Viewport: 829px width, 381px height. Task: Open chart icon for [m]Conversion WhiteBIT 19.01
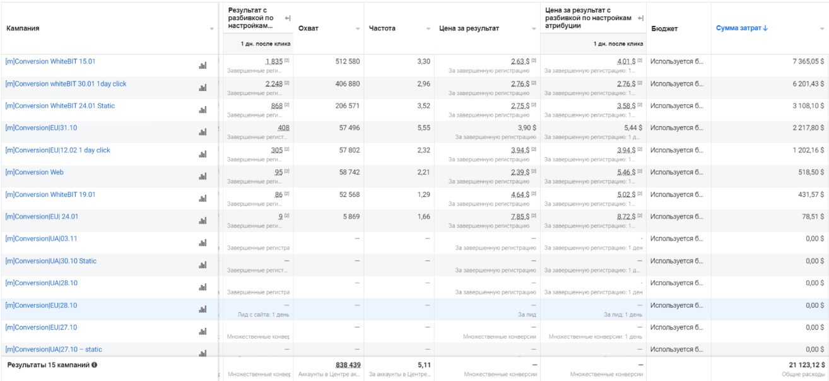pos(203,199)
